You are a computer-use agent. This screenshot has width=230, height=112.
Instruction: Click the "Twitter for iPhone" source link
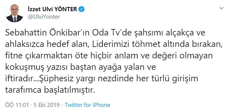click(87, 105)
